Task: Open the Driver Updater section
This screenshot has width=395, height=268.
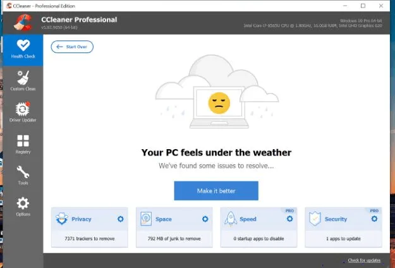Action: [x=23, y=113]
